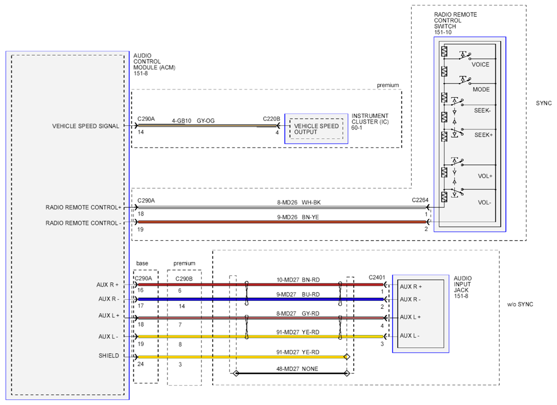Viewport: 557px width, 405px height.
Task: Select the MODE switch label
Action: click(481, 90)
